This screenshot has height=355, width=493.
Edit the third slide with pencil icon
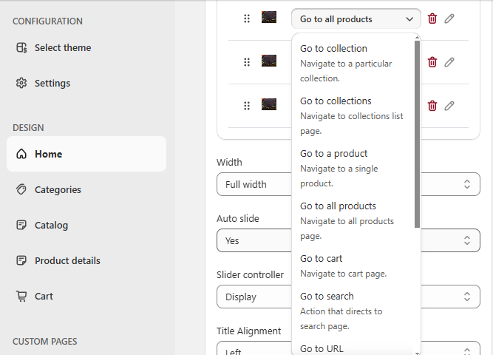pos(449,106)
